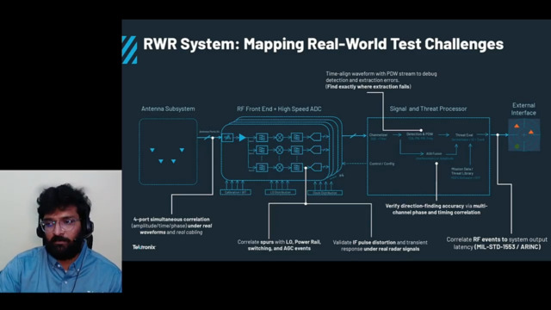Click the 'Verify direction-finding accuracy' annotation
This screenshot has width=551, height=310.
pos(436,209)
